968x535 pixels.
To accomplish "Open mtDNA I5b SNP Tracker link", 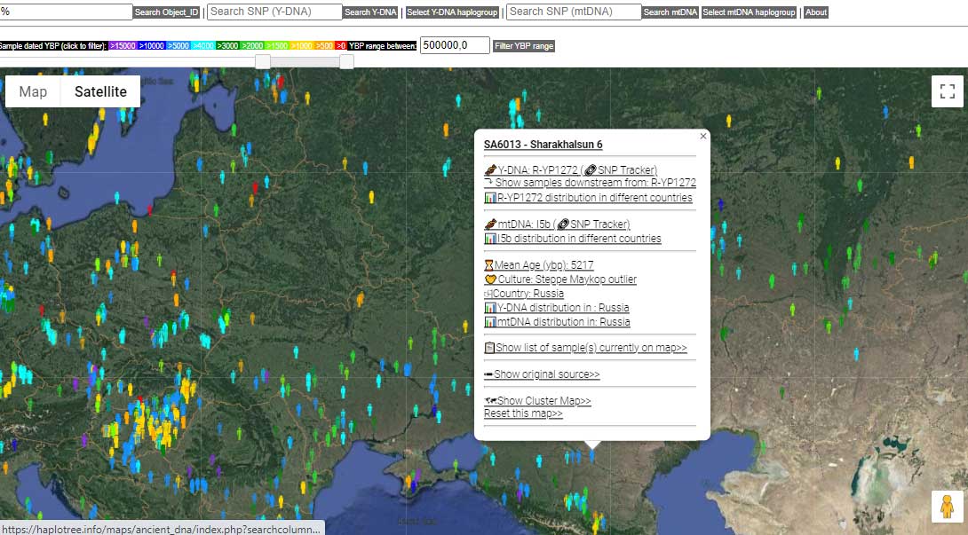I will (x=592, y=224).
